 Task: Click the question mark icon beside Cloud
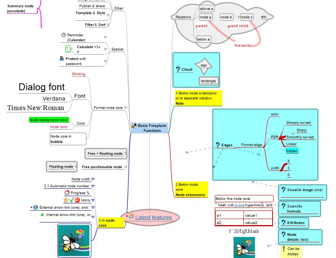click(x=178, y=70)
